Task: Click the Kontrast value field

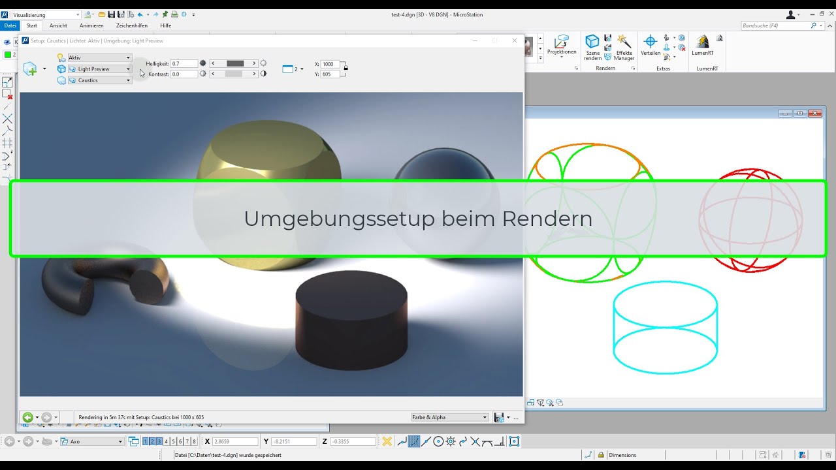Action: pyautogui.click(x=184, y=74)
